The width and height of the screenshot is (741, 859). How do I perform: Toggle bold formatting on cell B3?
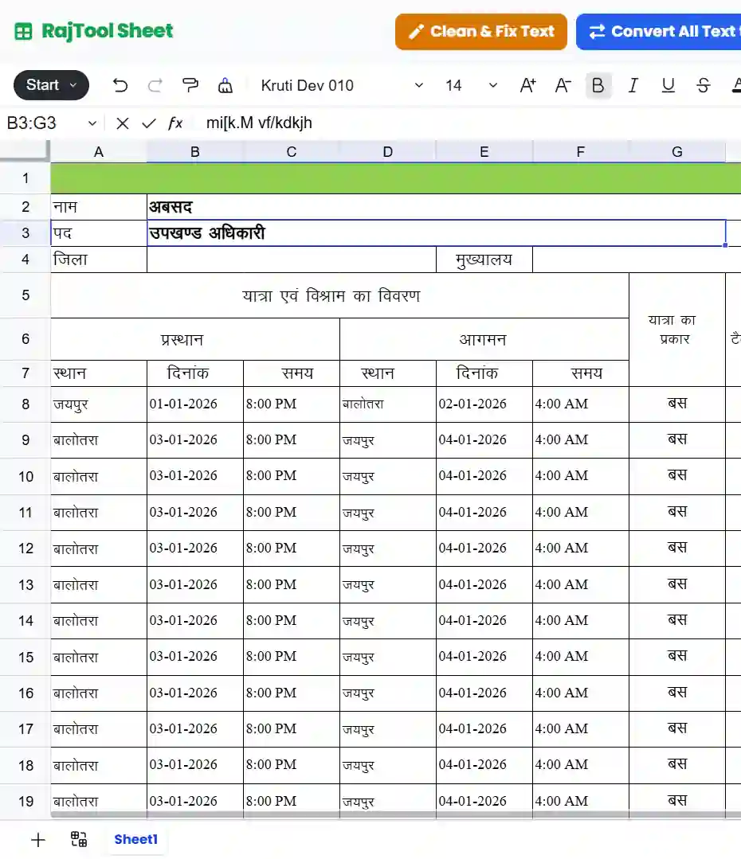(598, 85)
